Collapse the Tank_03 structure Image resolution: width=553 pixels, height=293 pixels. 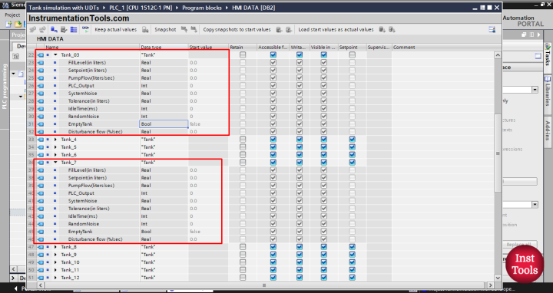tap(55, 54)
